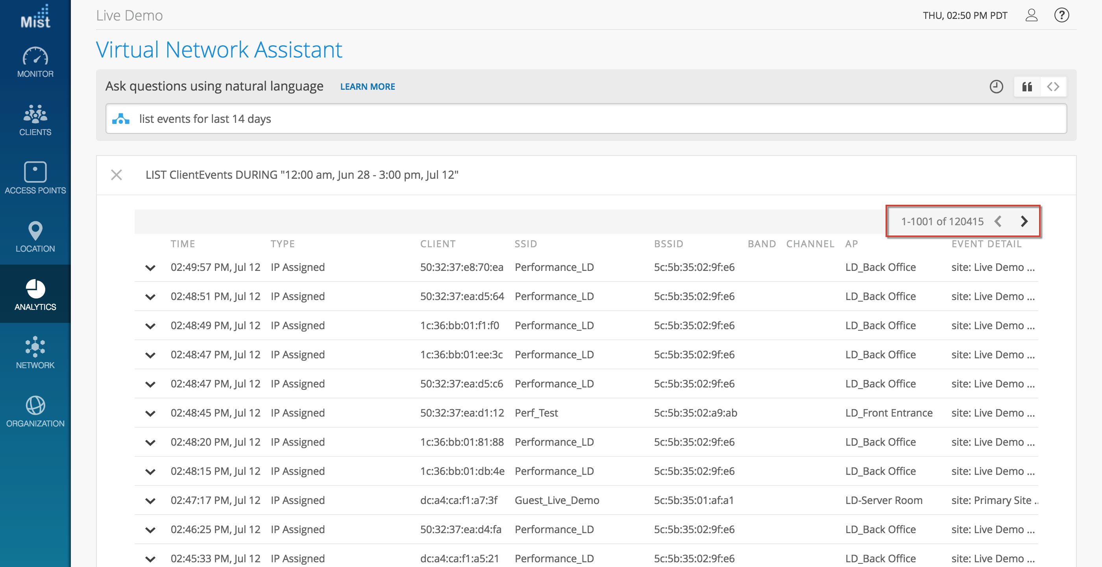Click the LEARN MORE link

[x=368, y=87]
